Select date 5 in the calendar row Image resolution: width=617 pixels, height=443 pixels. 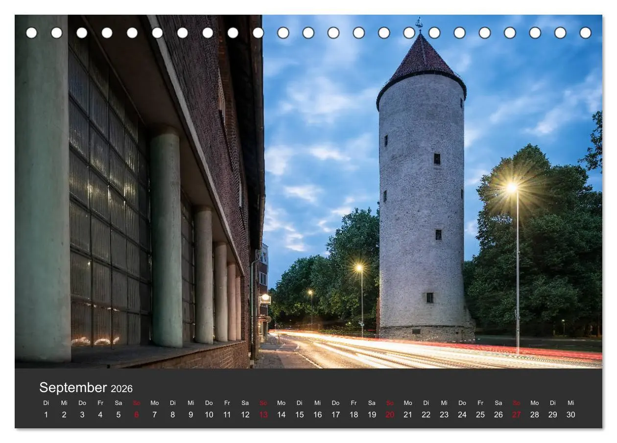pyautogui.click(x=119, y=415)
